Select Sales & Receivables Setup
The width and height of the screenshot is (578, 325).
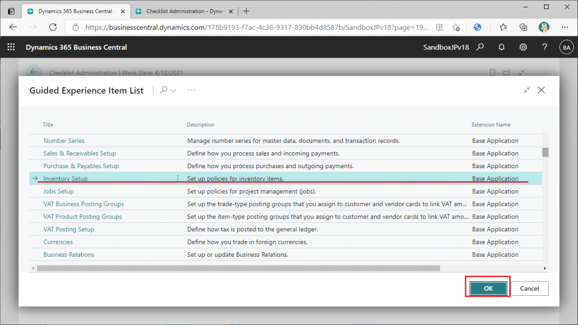[80, 153]
